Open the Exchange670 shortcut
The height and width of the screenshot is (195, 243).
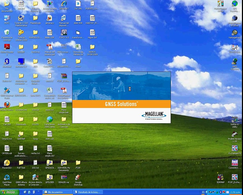(235, 148)
